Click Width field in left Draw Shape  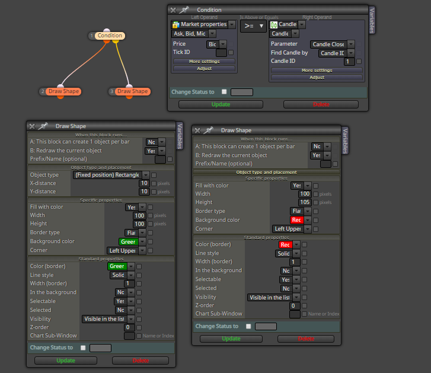click(139, 215)
